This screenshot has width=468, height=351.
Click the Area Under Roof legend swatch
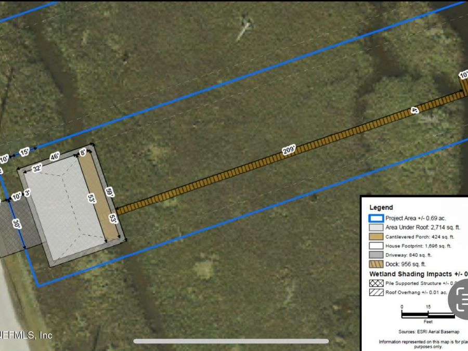click(376, 227)
